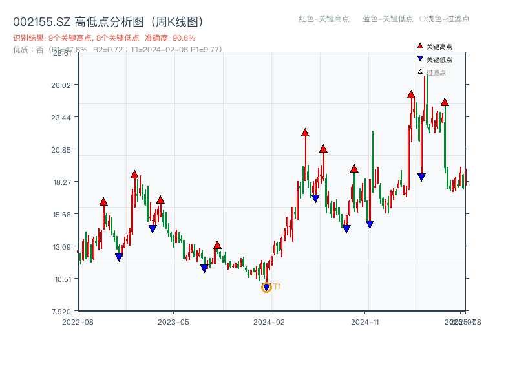Click the red triangle near the 21 price level

point(322,149)
